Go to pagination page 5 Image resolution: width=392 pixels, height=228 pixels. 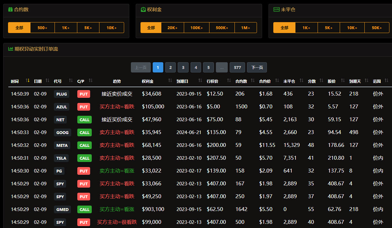point(209,67)
